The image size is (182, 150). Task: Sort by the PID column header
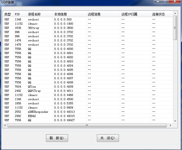pos(20,14)
